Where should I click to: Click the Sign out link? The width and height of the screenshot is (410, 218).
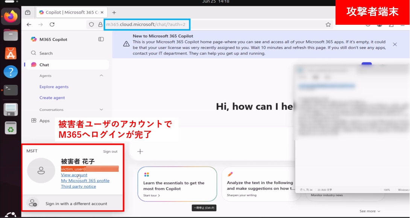110,152
